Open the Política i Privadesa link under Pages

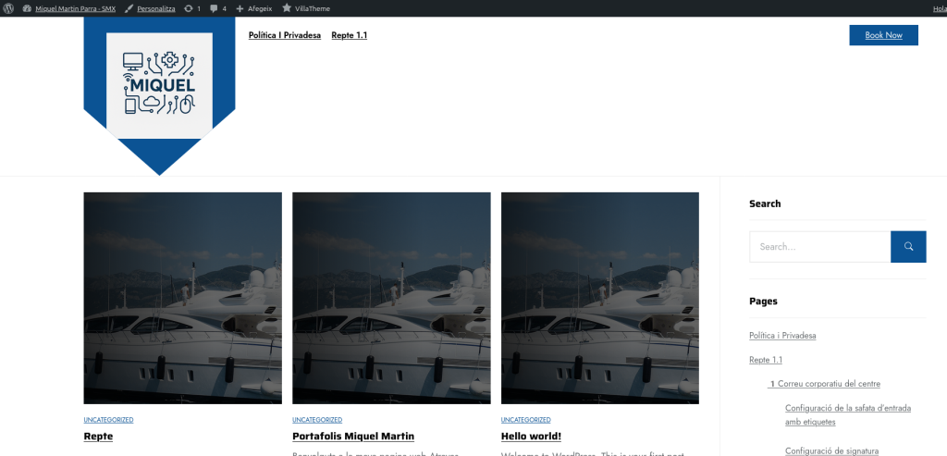point(782,335)
